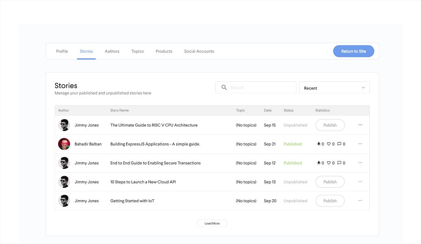Image resolution: width=421 pixels, height=244 pixels.
Task: Click Jimmy Jones avatar in Secure Transactions row
Action: click(x=64, y=163)
